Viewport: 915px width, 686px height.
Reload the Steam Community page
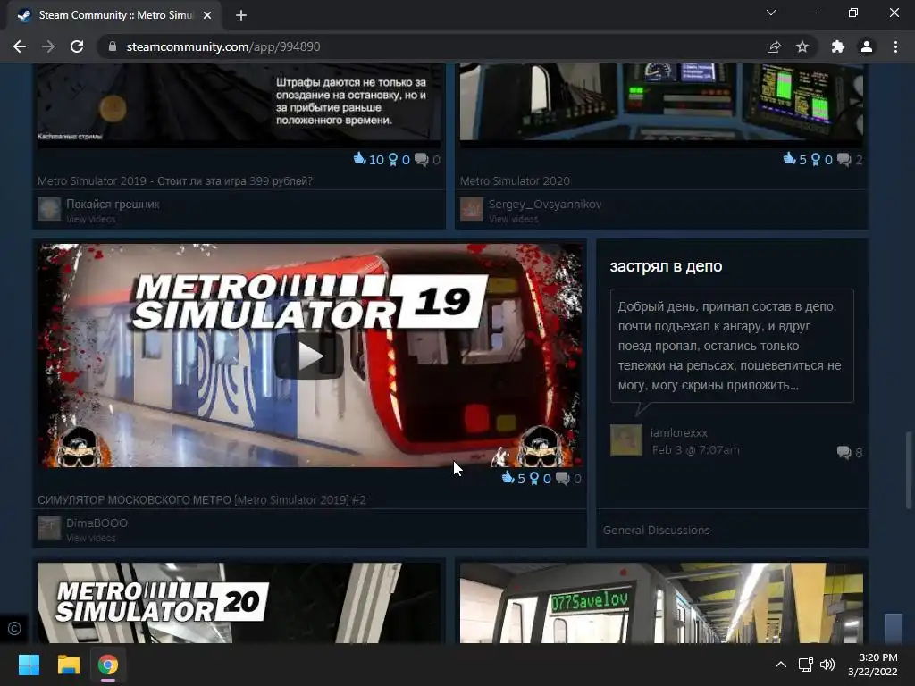coord(77,46)
